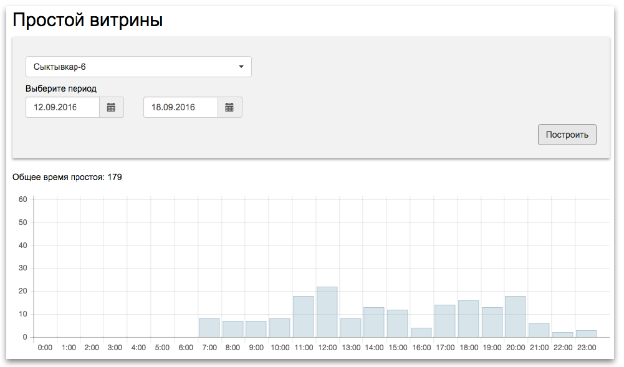624x367 pixels.
Task: Click the 7:00 chart bar
Action: coord(209,328)
